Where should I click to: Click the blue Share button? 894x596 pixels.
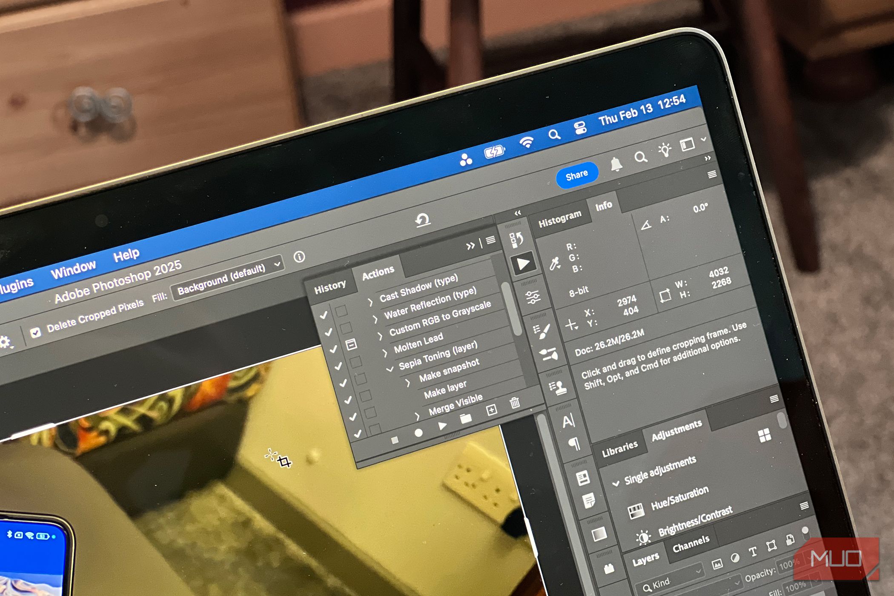point(577,175)
